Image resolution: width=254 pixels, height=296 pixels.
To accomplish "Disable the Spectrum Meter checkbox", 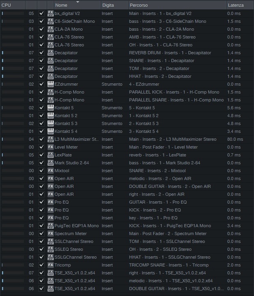I will click(41, 234).
